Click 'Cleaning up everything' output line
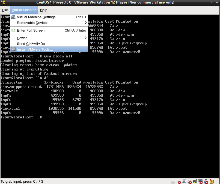220x184 pixels. pos(24,69)
